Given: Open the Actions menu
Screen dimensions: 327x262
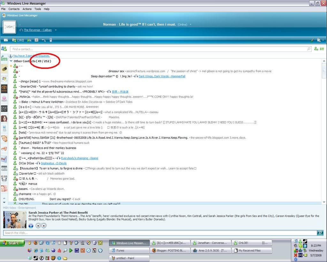Looking at the screenshot, I should [x=27, y=9].
